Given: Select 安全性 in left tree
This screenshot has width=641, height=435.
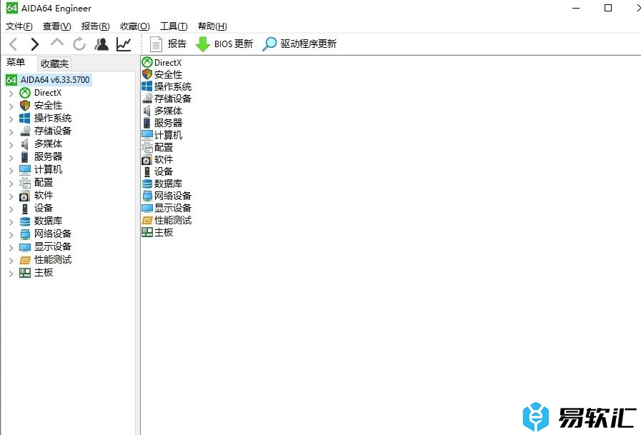Looking at the screenshot, I should click(49, 106).
